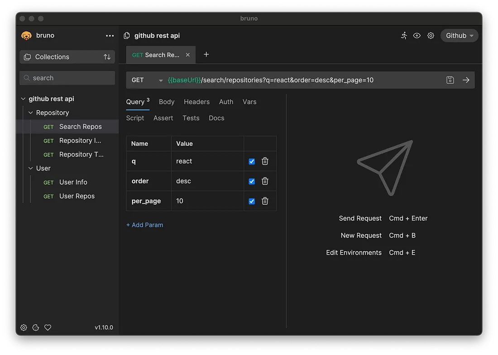
Task: Click the per_page name cell
Action: 148,201
